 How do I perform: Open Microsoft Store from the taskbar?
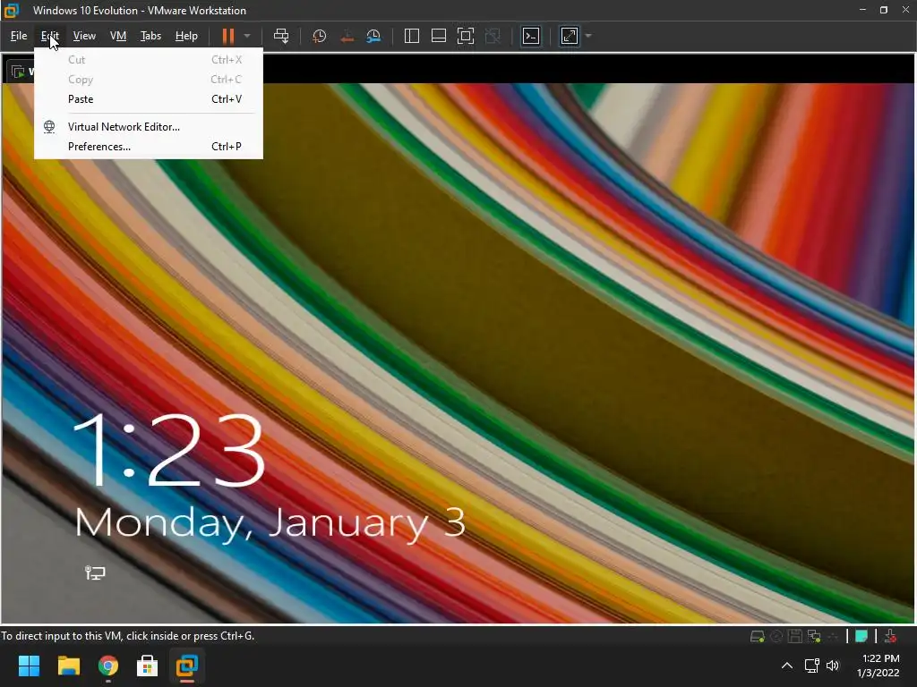pos(148,666)
